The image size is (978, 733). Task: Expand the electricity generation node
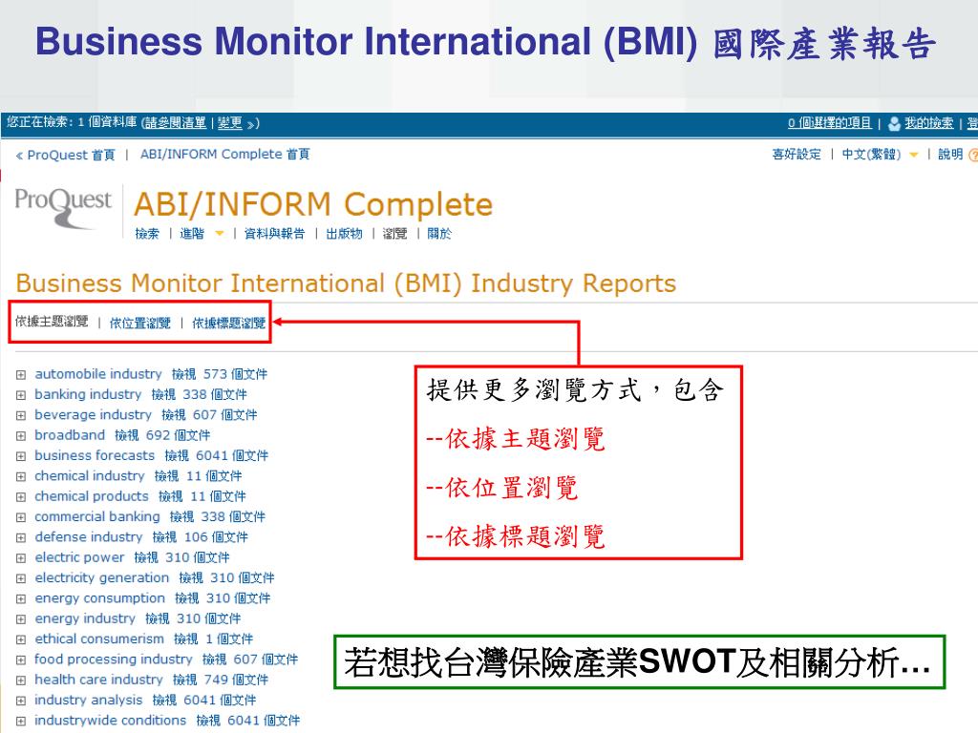(21, 578)
